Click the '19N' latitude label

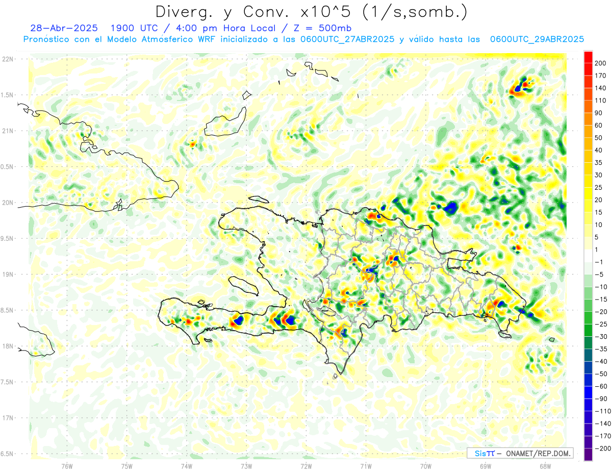click(8, 275)
